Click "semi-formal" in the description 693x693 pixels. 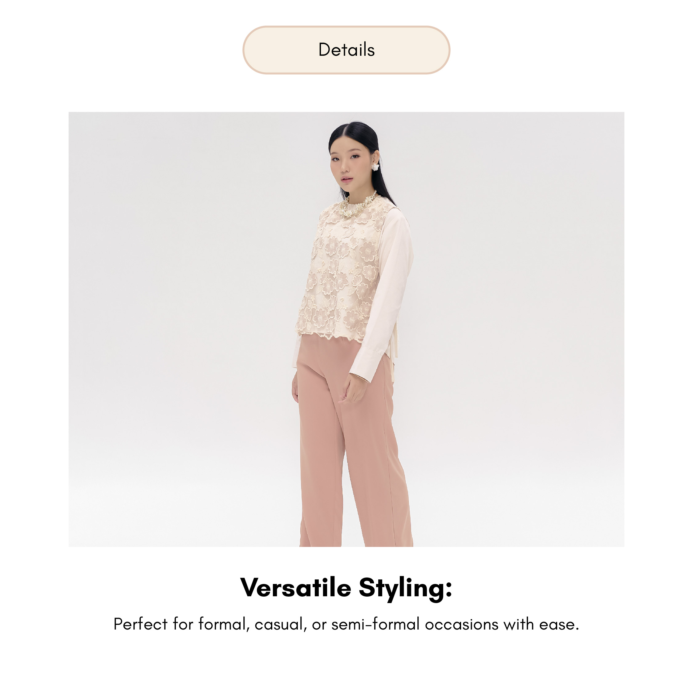(375, 624)
